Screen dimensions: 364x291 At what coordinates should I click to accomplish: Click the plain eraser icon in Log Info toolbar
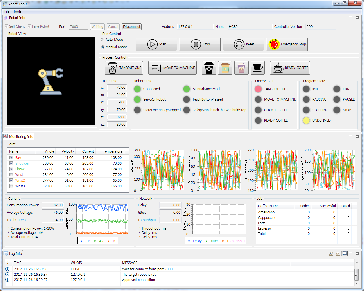[x=337, y=253]
